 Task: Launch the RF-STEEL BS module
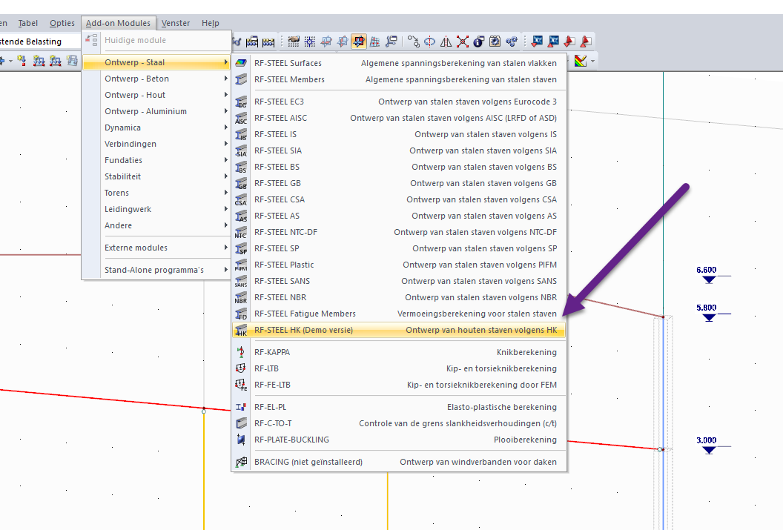(x=399, y=168)
